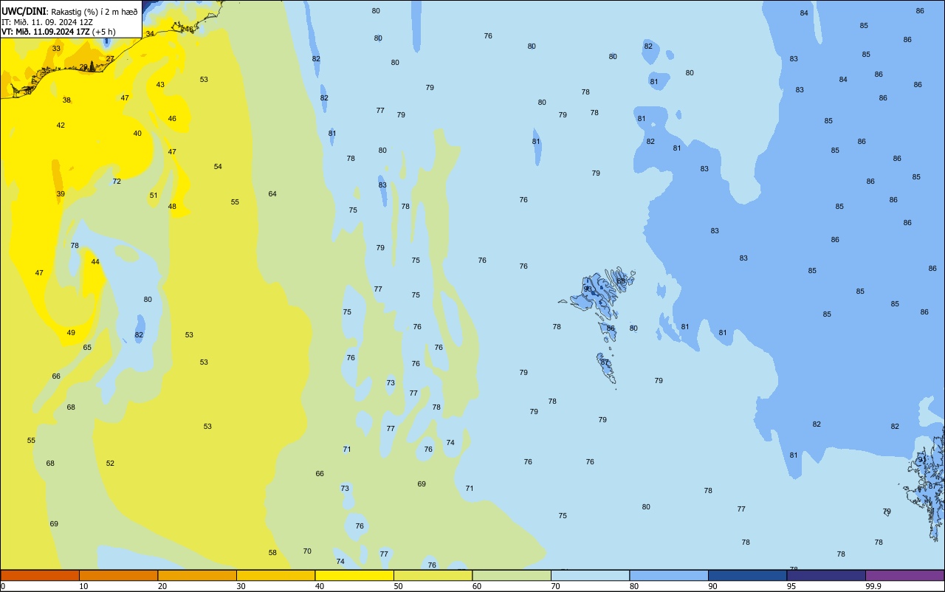Click the 'VT: Mið. 11.09.2024 17Z (+5 h)' line
945x592 pixels.
coord(58,31)
